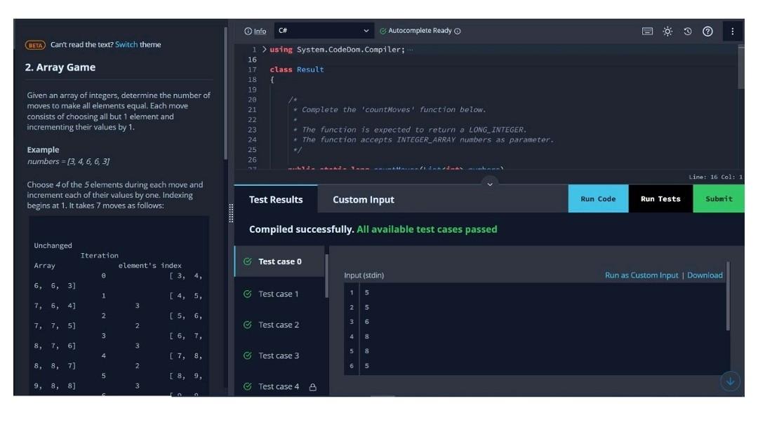This screenshot has height=422, width=758.
Task: Click the green check on Test case 3
Action: 248,355
